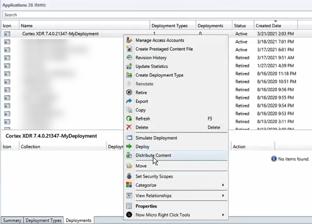
Task: Click the View Relationships icon
Action: [x=129, y=196]
